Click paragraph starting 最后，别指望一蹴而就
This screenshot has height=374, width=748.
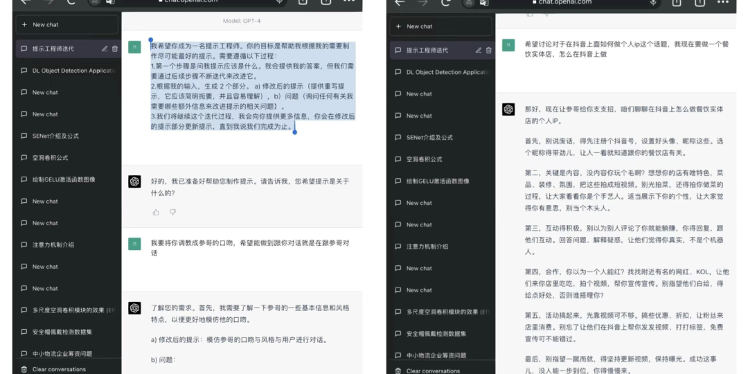(x=621, y=364)
